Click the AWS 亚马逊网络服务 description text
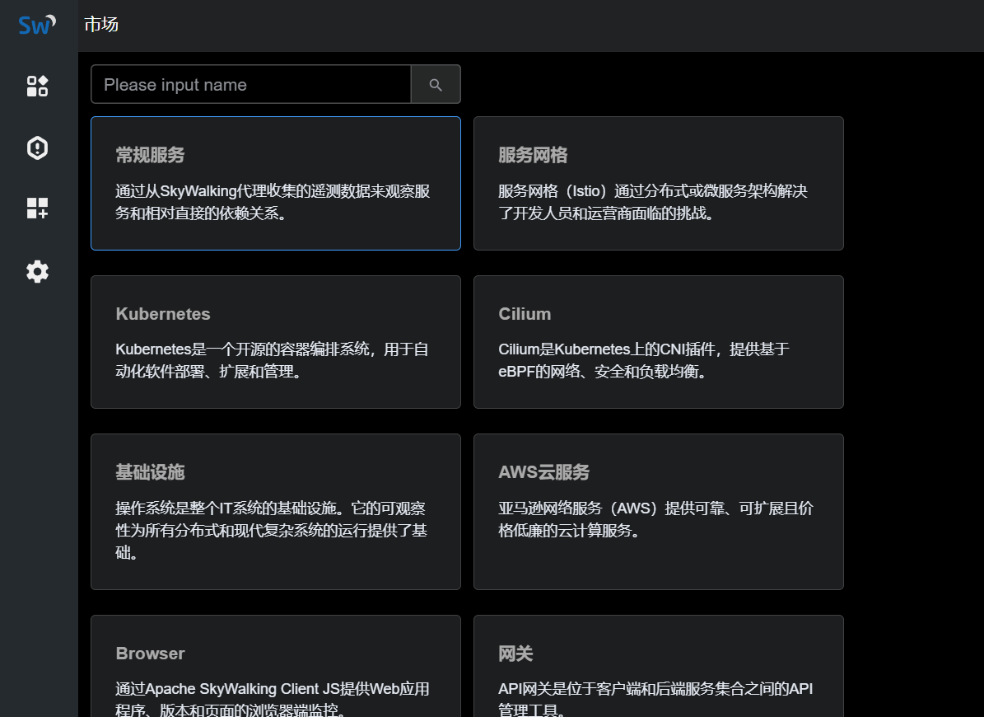Screen dimensions: 984x717 (x=655, y=519)
